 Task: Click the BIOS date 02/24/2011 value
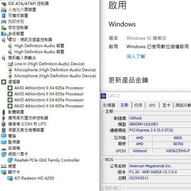pos(160,178)
